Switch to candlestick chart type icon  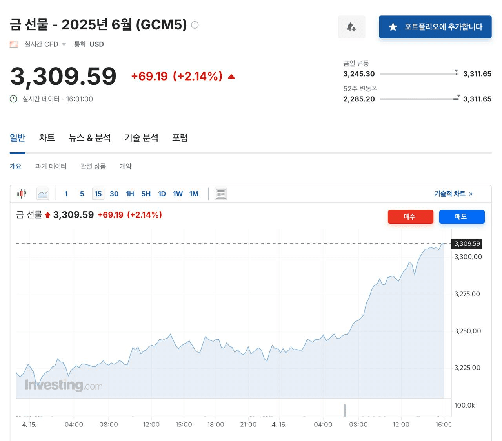click(21, 194)
